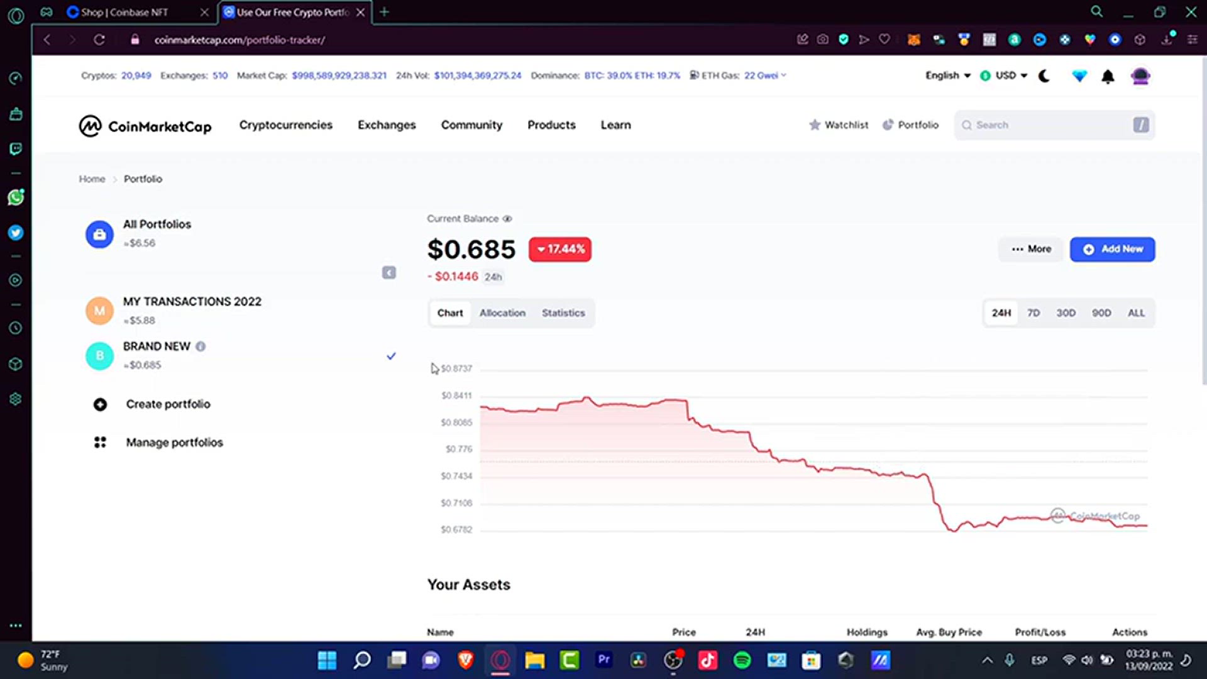Open English language dropdown
This screenshot has height=679, width=1207.
947,75
